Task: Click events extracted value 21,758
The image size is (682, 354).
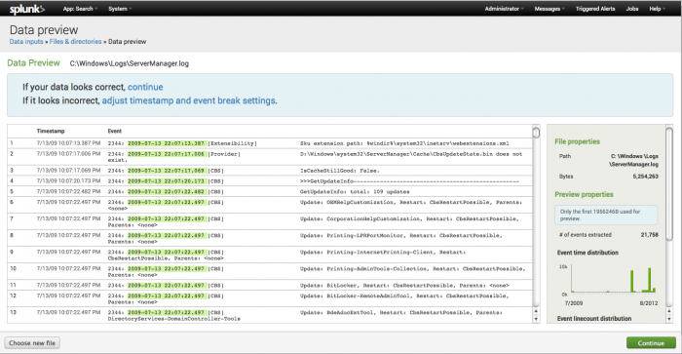Action: [650, 235]
